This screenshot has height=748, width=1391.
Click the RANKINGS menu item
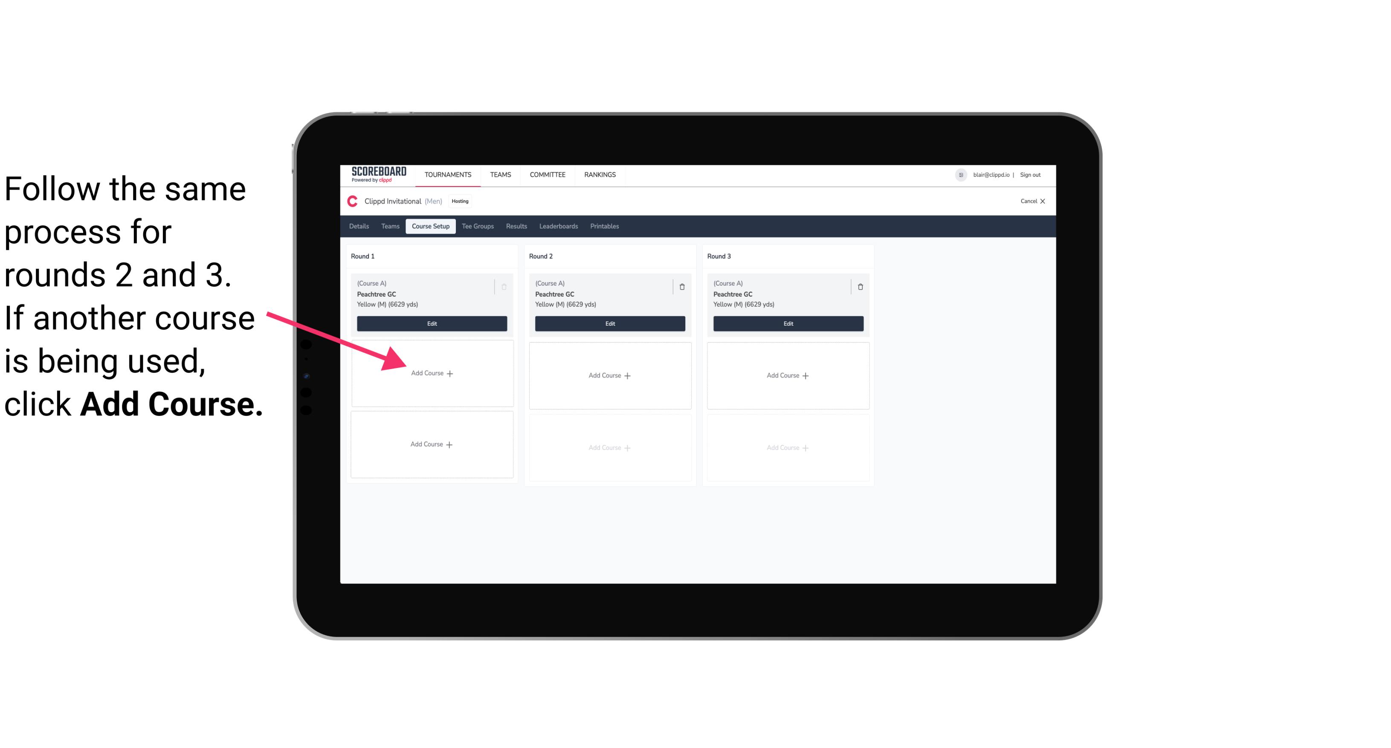click(x=600, y=174)
